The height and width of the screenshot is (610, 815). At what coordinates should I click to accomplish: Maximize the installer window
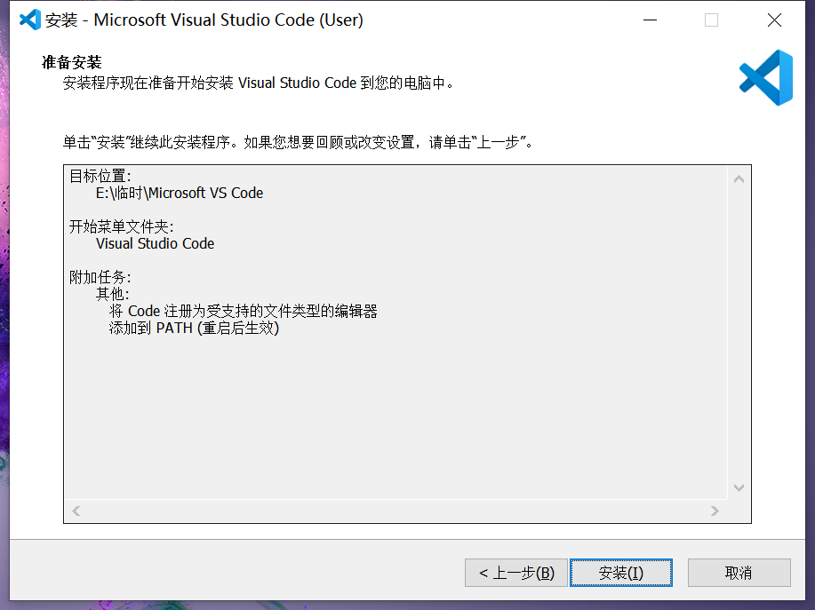711,20
